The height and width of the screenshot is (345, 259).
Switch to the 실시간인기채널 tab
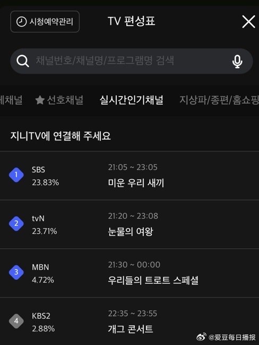click(x=132, y=100)
